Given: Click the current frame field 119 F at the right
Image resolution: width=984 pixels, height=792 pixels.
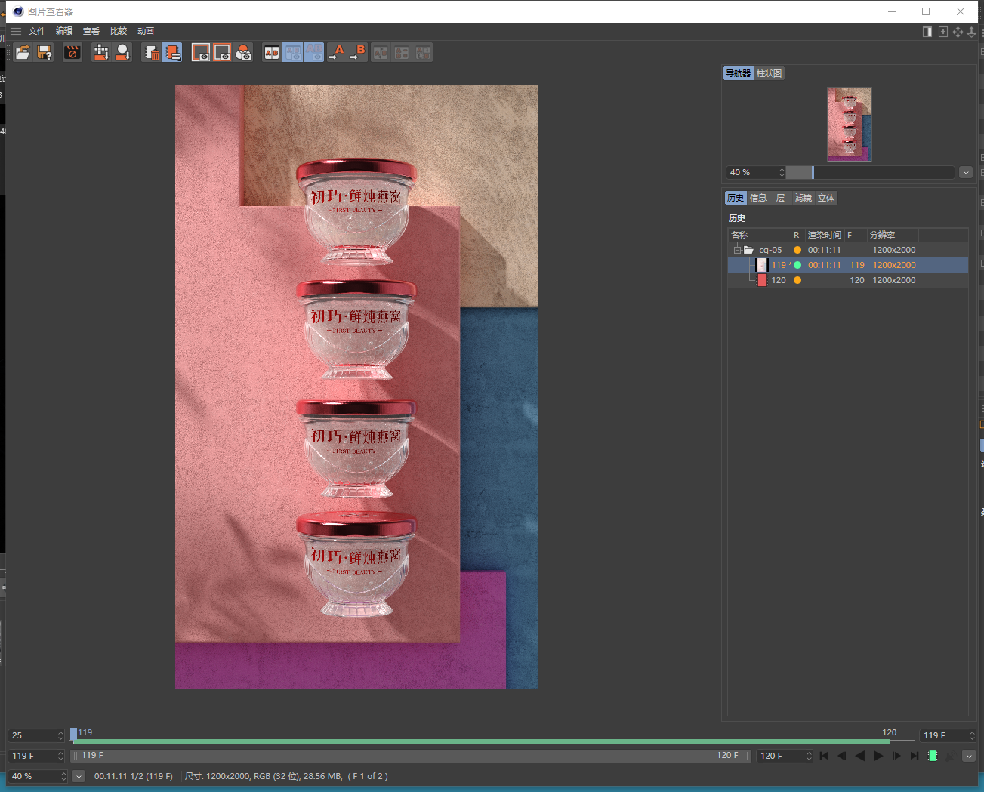Looking at the screenshot, I should pyautogui.click(x=948, y=735).
